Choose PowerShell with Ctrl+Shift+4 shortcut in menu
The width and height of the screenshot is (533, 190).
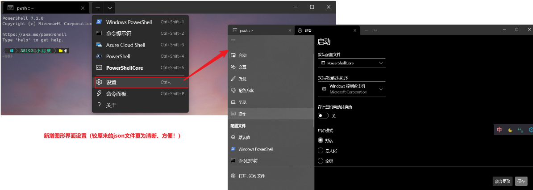point(140,56)
